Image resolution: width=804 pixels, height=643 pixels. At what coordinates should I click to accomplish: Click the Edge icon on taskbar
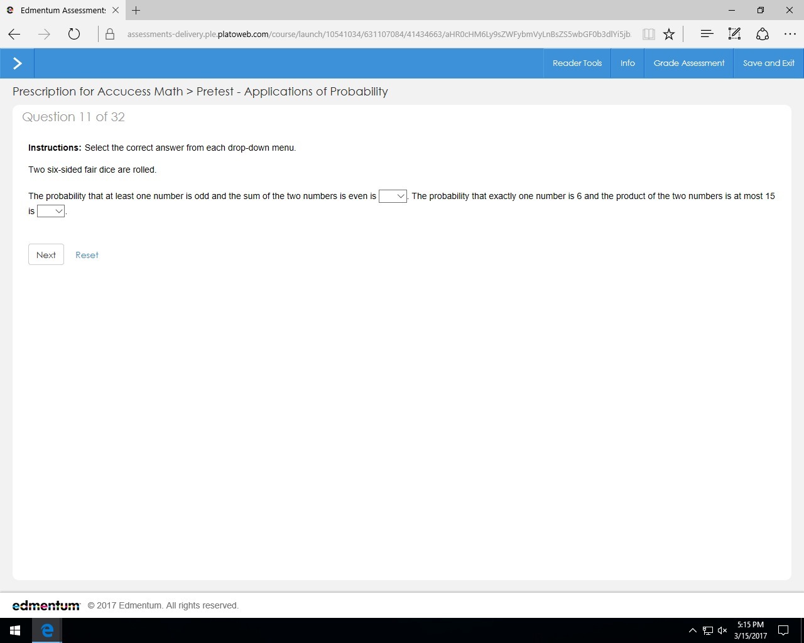(47, 630)
